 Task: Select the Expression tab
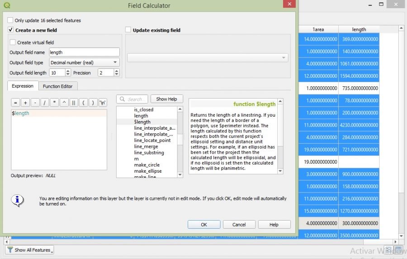(x=23, y=86)
